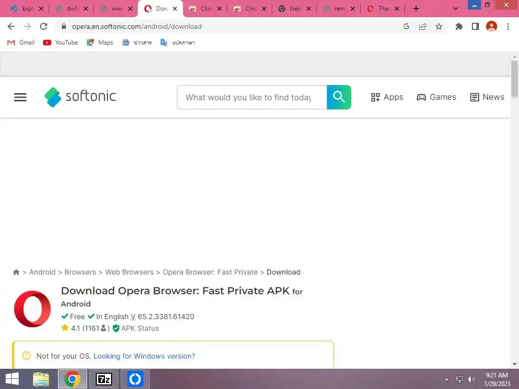Go to Browsers breadcrumb

tap(80, 272)
